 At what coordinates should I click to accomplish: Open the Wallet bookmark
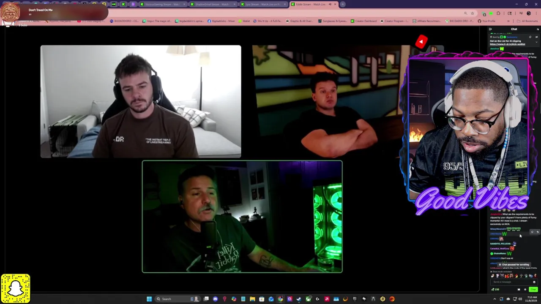point(243,21)
